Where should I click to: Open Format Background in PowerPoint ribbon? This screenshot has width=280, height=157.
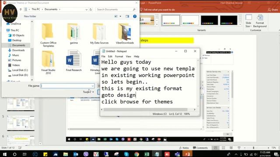(x=260, y=21)
